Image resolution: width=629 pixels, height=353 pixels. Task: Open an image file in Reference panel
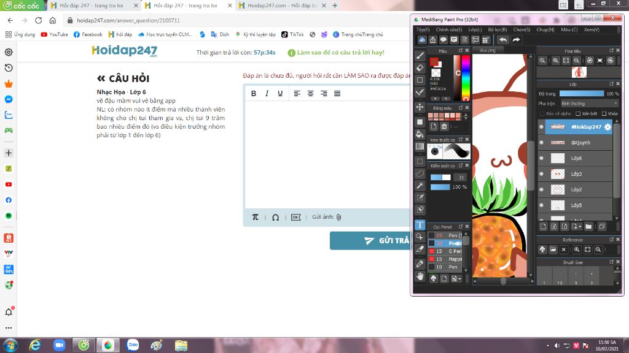click(x=553, y=249)
